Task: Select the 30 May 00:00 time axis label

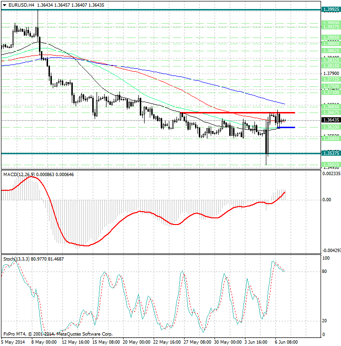Action: click(x=228, y=342)
